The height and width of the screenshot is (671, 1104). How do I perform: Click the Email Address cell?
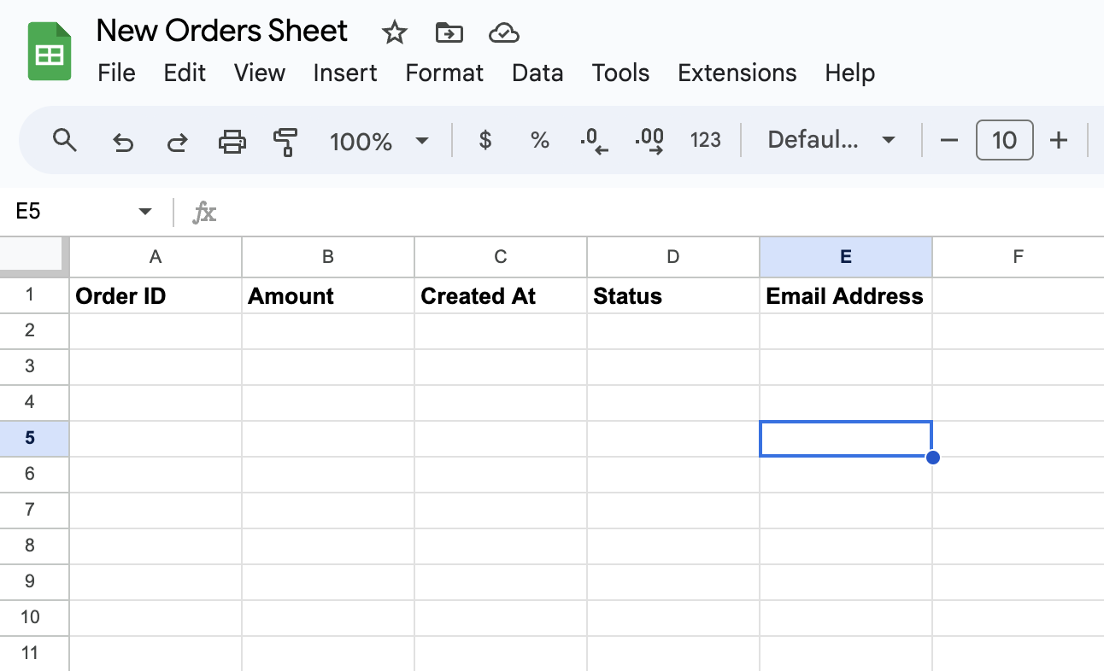(846, 296)
